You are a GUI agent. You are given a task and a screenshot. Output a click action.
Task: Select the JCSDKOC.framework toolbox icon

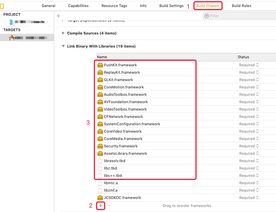[x=100, y=198]
